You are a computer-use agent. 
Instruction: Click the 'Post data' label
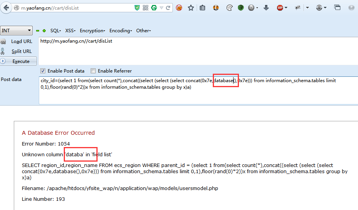click(x=11, y=79)
